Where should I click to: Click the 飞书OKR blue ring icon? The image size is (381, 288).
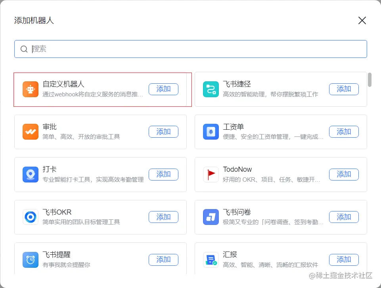31,217
